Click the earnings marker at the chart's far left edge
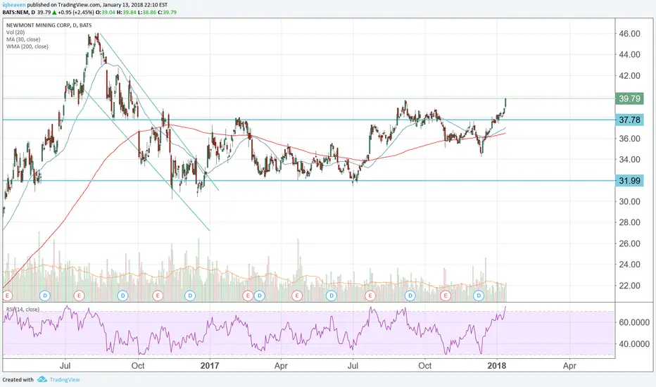 pyautogui.click(x=7, y=296)
